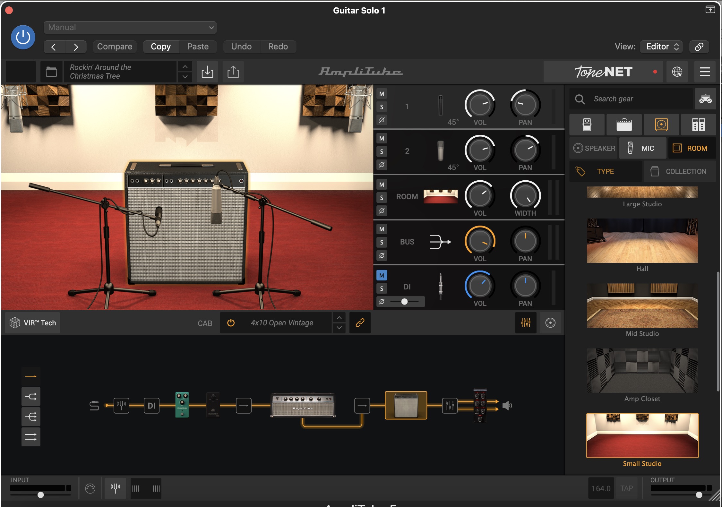The width and height of the screenshot is (722, 507).
Task: Select next preset with down chevron
Action: [x=185, y=77]
